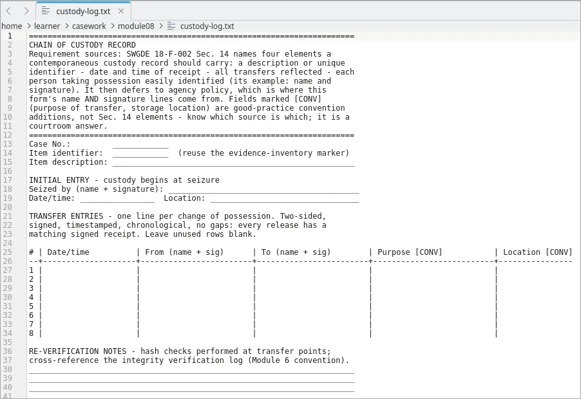The image size is (581, 399).
Task: Open 'module08' in the breadcrumb
Action: point(136,26)
